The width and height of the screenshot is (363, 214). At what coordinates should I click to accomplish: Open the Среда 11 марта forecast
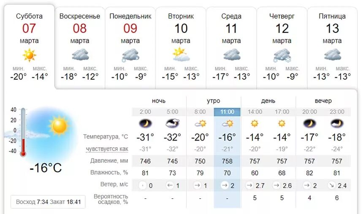231,47
